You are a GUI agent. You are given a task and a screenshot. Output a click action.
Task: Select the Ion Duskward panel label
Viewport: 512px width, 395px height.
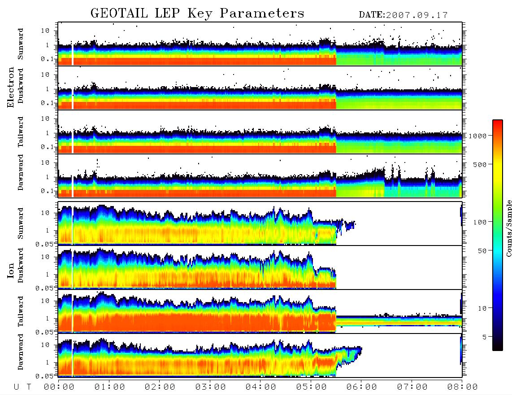[x=21, y=265]
